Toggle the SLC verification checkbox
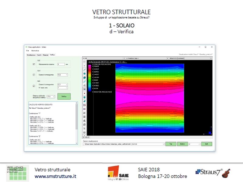 pos(34,86)
